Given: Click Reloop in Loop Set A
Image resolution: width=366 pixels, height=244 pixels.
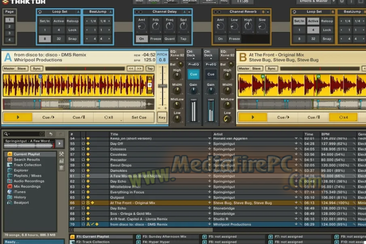Looking at the screenshot, I should tap(72, 21).
